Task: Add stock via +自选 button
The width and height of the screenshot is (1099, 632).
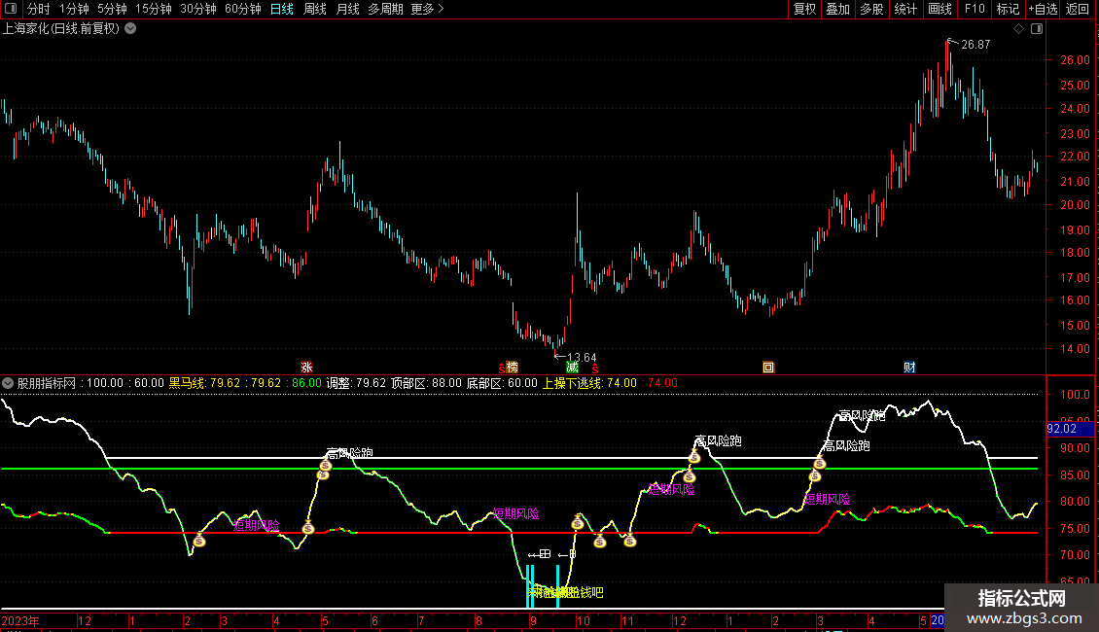Action: (1043, 9)
